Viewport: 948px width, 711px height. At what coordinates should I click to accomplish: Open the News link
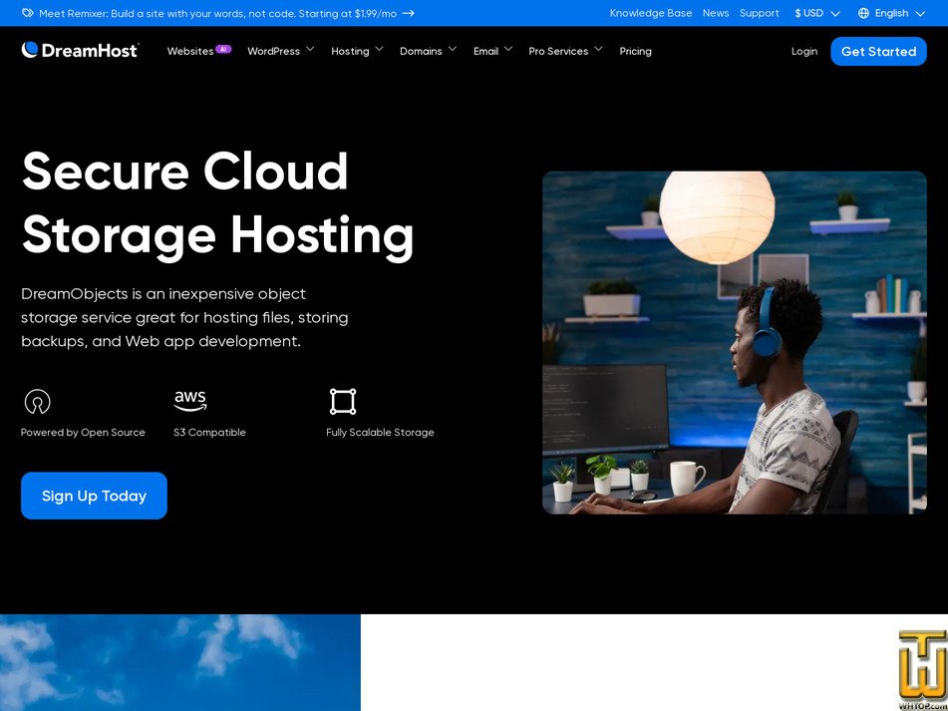[x=715, y=13]
